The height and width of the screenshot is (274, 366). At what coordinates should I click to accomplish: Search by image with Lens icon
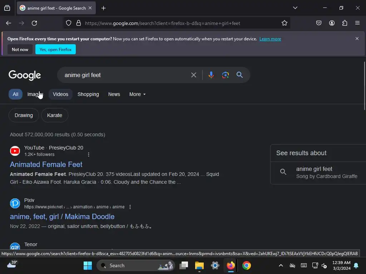tap(225, 75)
